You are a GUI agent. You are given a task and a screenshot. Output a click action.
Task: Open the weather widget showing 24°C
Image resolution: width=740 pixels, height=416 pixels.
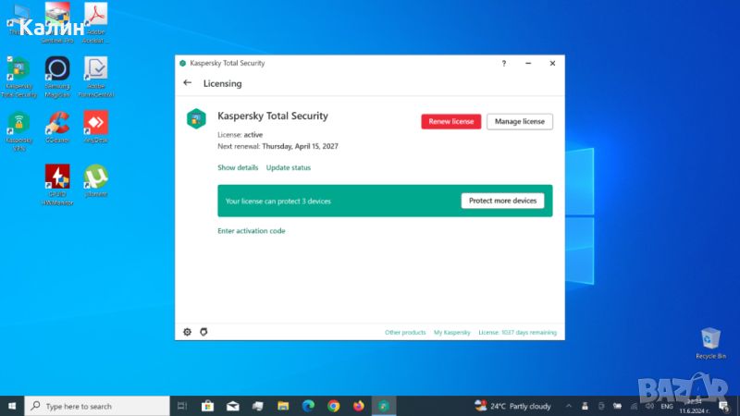point(513,406)
